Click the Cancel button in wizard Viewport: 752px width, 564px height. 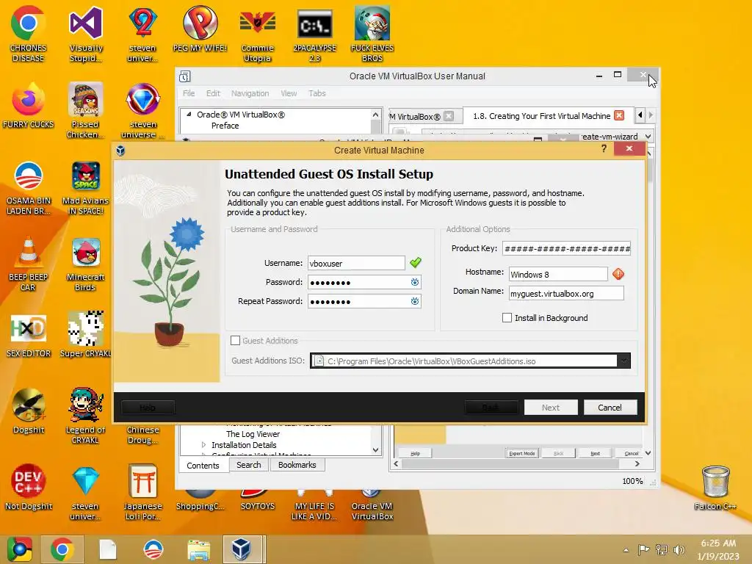(x=610, y=407)
